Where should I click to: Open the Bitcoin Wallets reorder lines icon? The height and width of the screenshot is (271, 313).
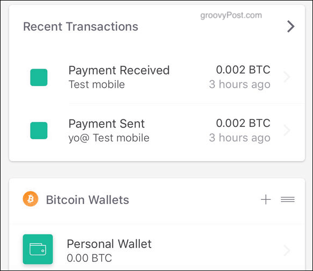tap(288, 199)
